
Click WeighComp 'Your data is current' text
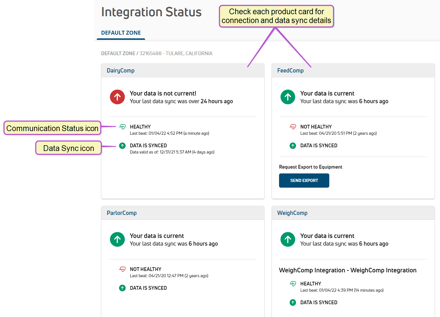click(x=327, y=236)
